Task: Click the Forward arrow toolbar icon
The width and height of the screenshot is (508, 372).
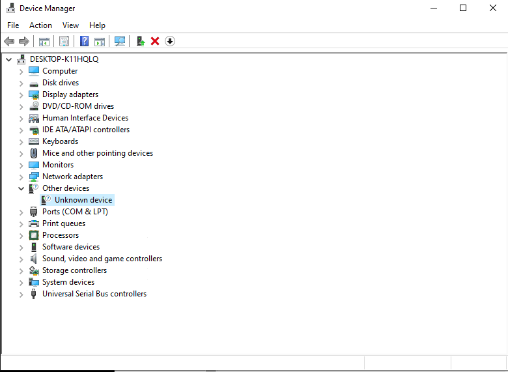Action: click(x=24, y=41)
